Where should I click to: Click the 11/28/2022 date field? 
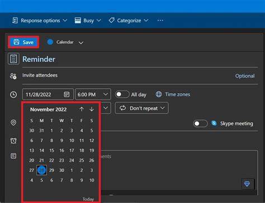click(x=48, y=94)
